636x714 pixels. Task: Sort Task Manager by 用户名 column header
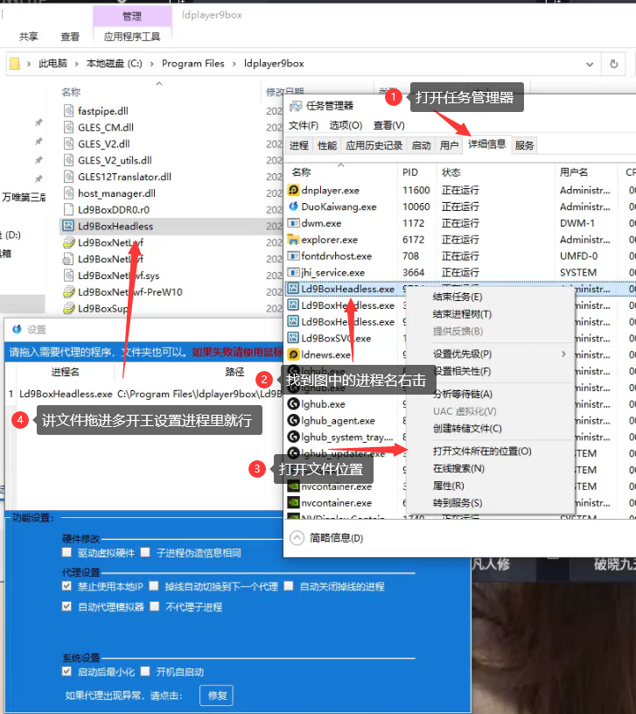click(574, 172)
